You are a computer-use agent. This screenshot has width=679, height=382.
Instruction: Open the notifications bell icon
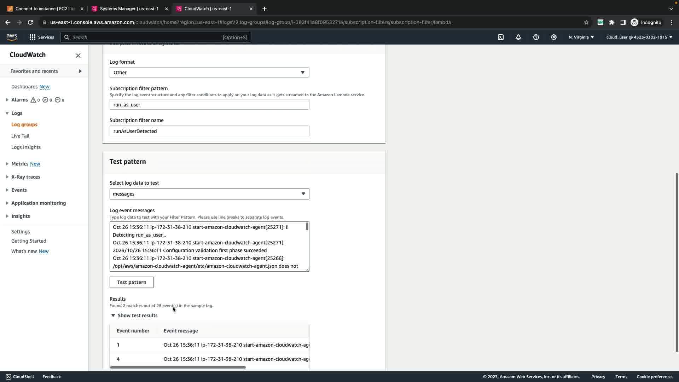coord(518,37)
